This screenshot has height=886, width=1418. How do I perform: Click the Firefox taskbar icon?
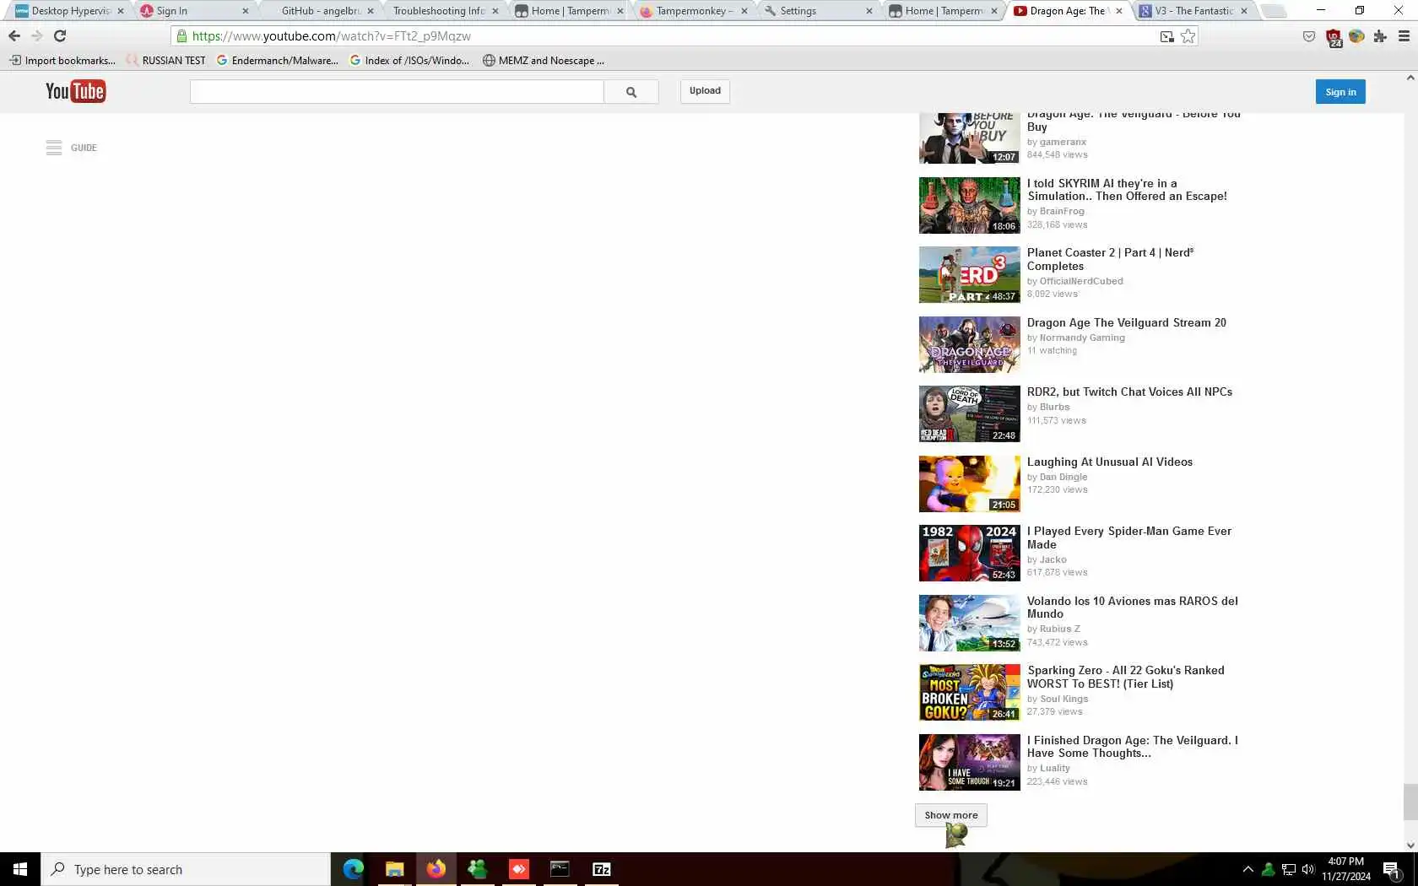[x=436, y=869]
